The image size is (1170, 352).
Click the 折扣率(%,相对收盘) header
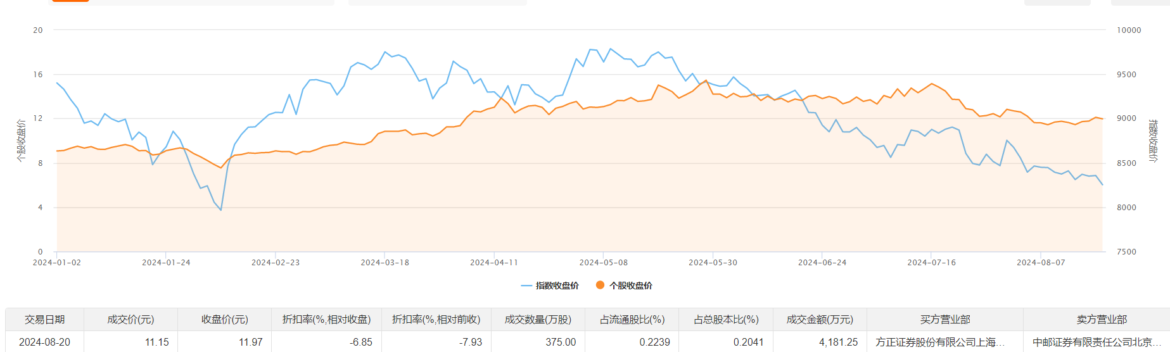click(326, 320)
